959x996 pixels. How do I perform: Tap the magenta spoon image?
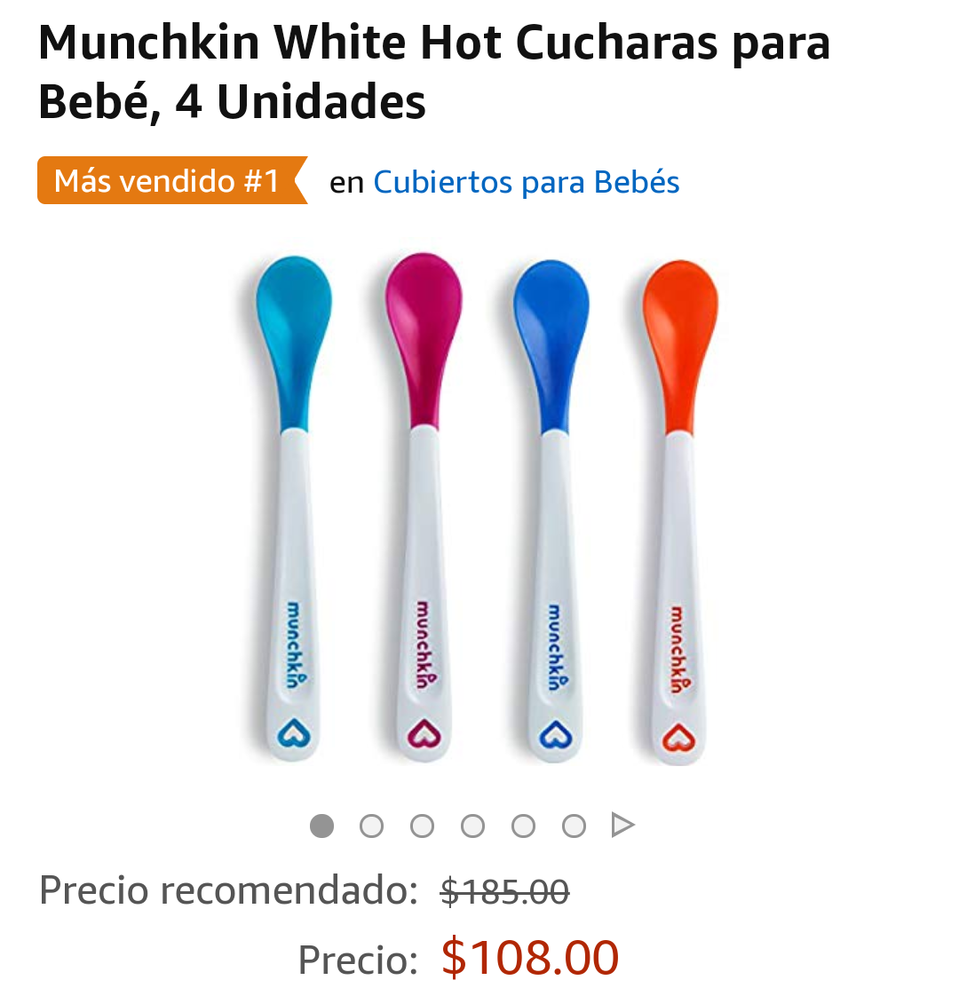point(424,507)
